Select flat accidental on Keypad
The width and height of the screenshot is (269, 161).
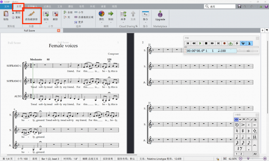(248, 131)
